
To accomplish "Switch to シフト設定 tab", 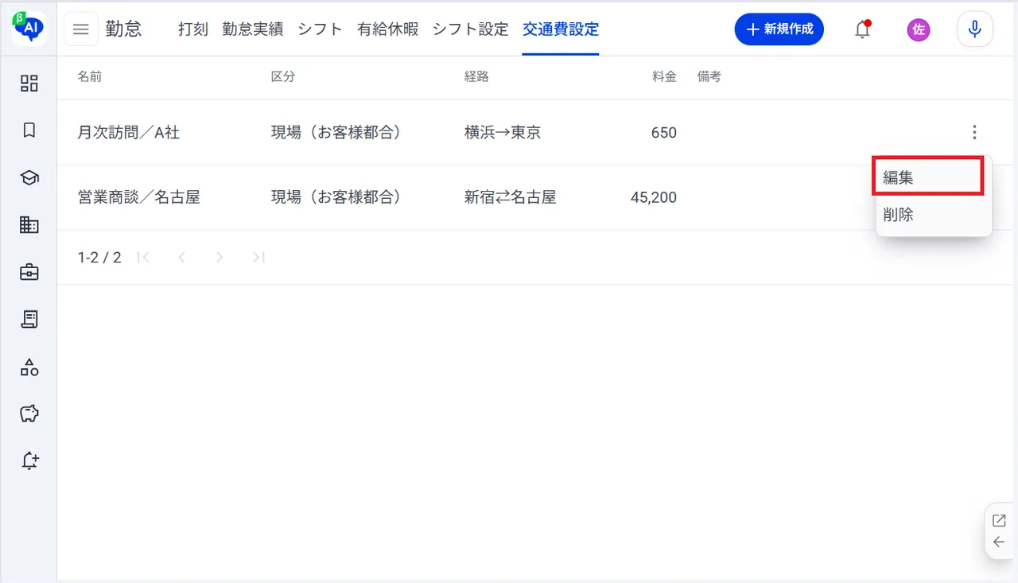I will 471,29.
